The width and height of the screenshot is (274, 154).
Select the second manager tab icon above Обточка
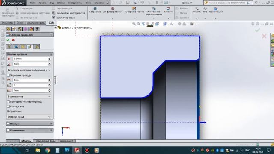coord(14,29)
